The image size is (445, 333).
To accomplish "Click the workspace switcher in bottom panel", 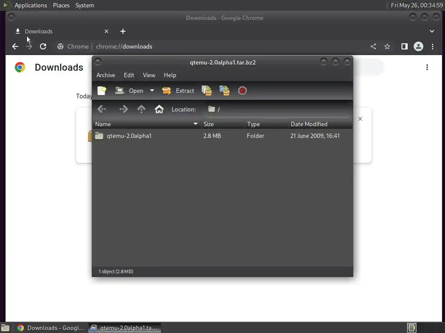I will (412, 328).
